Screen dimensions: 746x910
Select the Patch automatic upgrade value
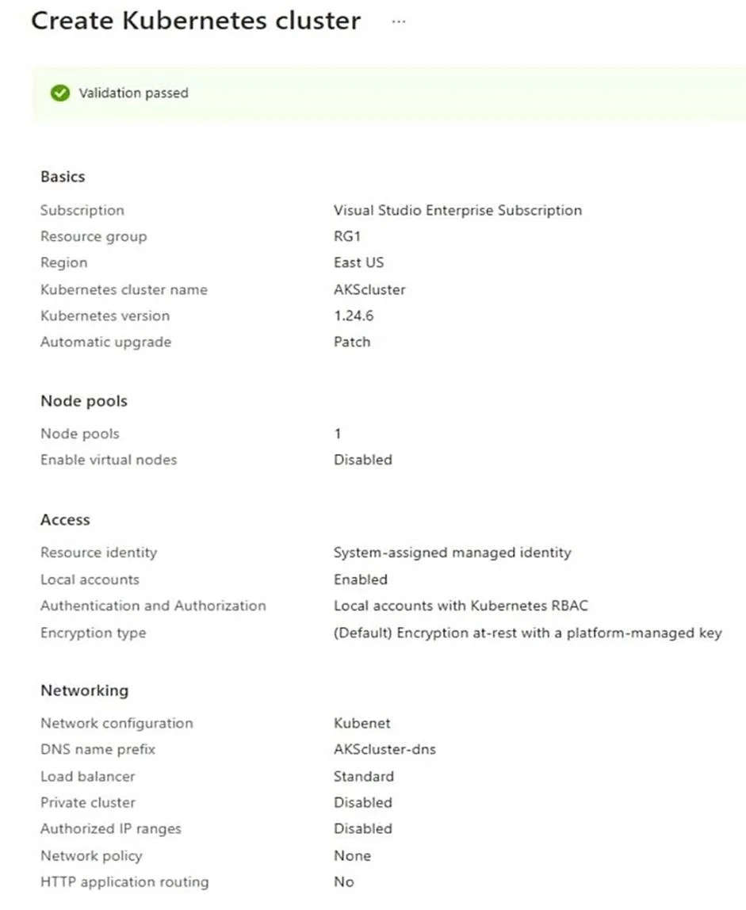(352, 342)
